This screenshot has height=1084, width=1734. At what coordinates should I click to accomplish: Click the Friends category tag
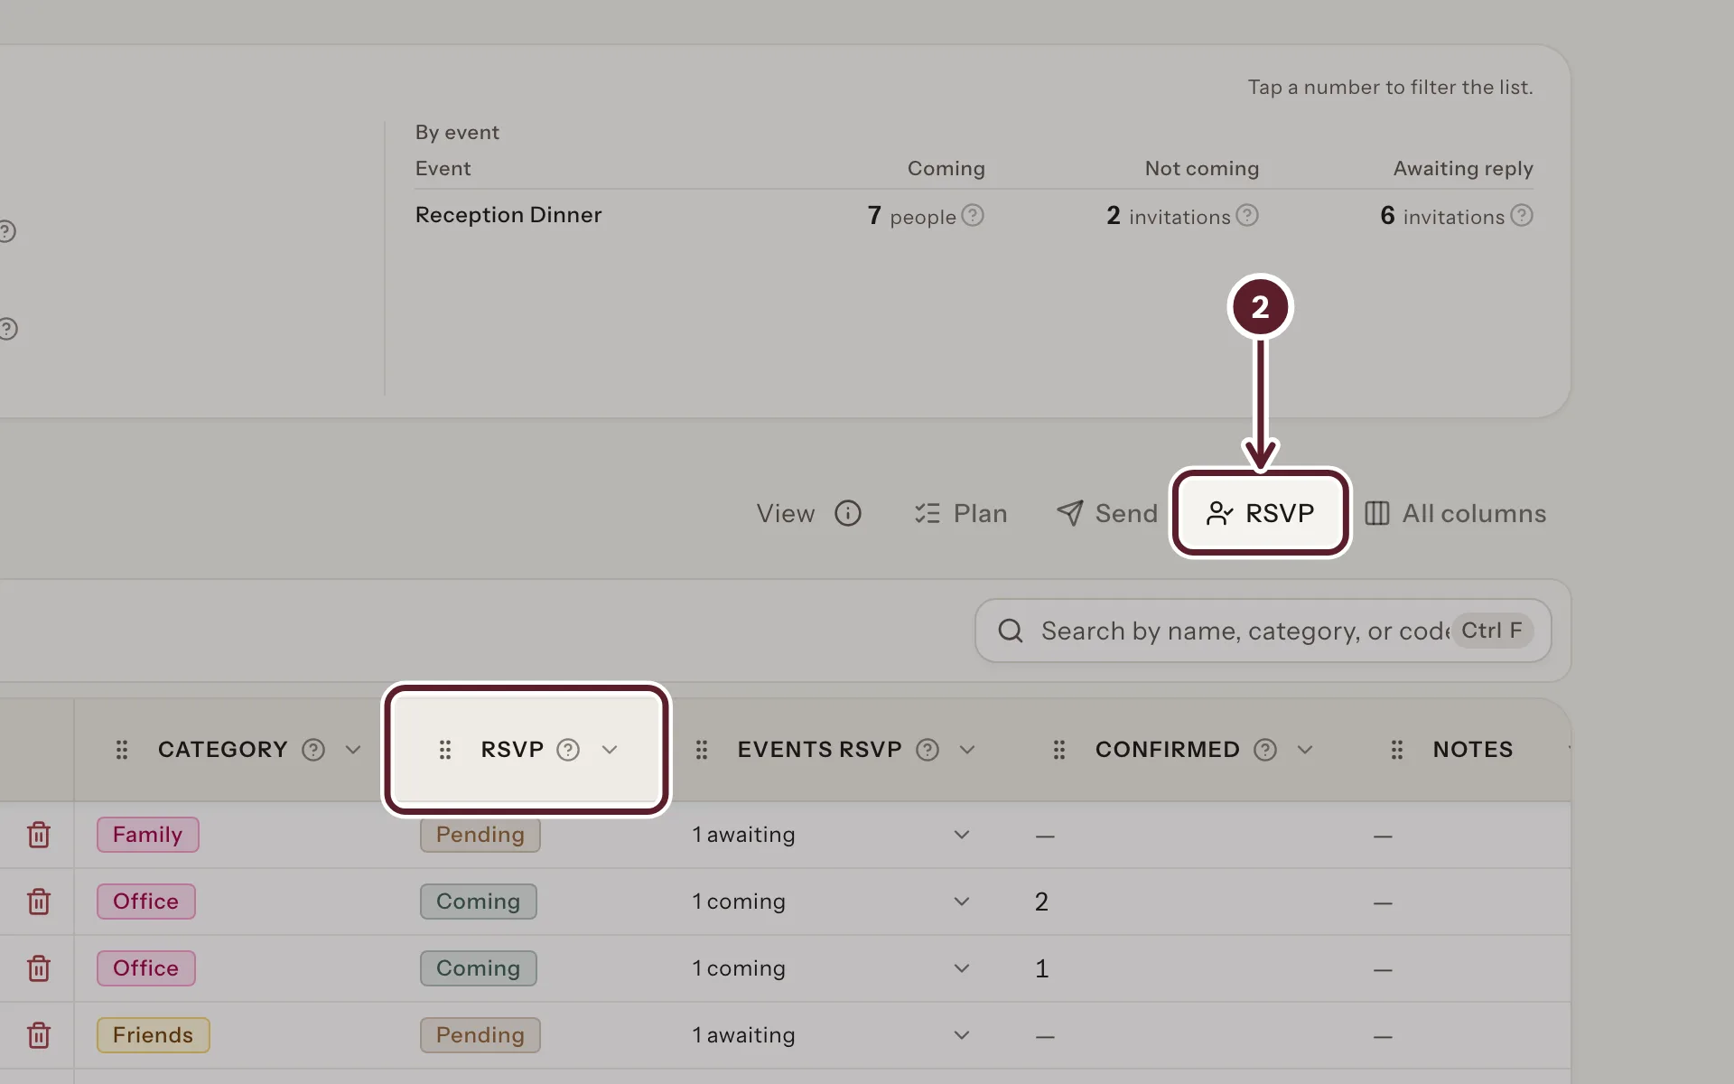154,1035
